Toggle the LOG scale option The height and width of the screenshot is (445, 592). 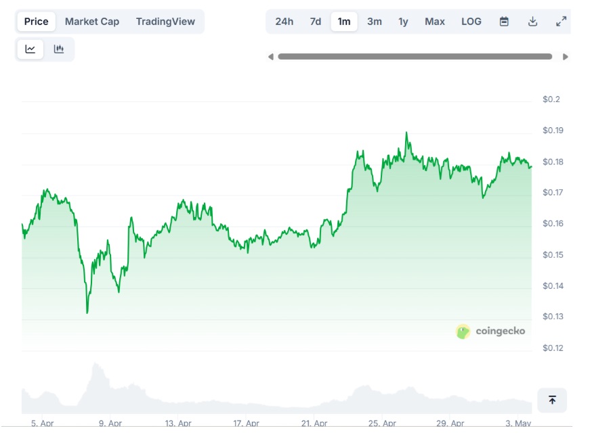coord(471,22)
